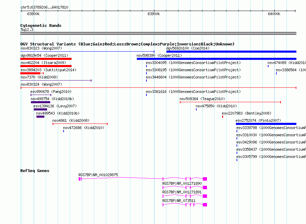Select the RGS7BP|NR_073511 transcript label
The height and width of the screenshot is (224, 306).
179,201
